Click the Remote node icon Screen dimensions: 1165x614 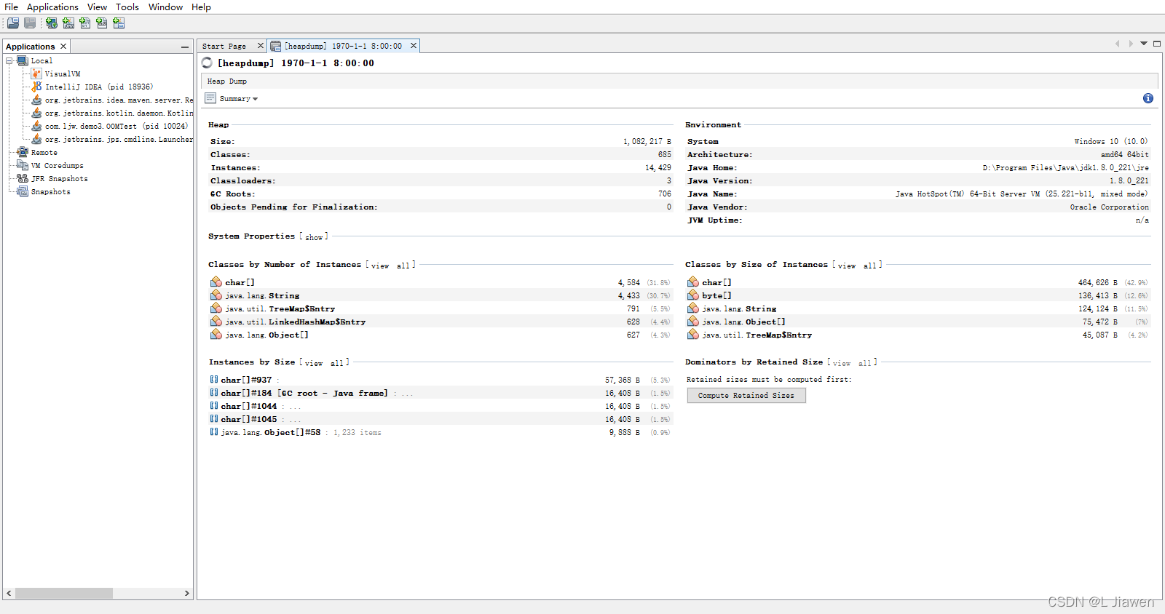click(23, 153)
